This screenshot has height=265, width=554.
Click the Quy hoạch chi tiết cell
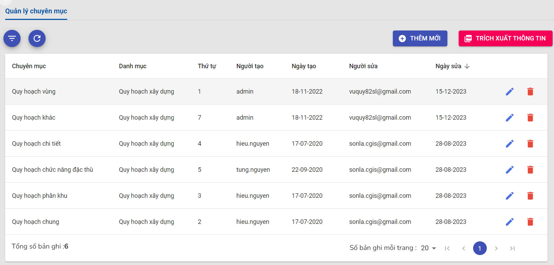tap(36, 144)
